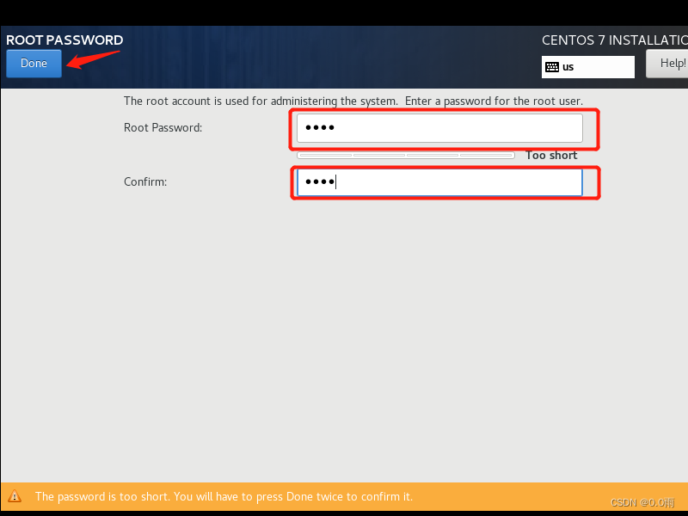Click the Root Password label text

[x=162, y=127]
